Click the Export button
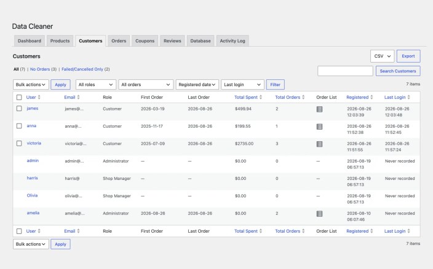Screen dimensions: 433x269 coord(408,57)
